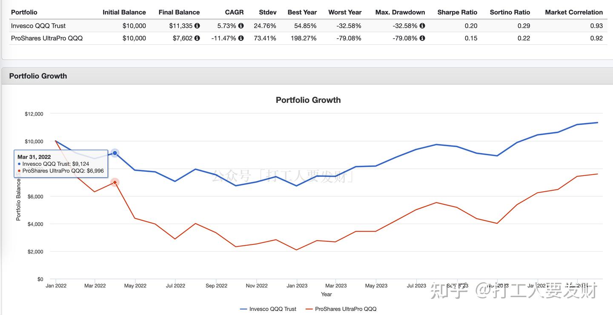Screen dimensions: 613x315
Task: Select the Max. Drawdown column header
Action: pyautogui.click(x=400, y=12)
